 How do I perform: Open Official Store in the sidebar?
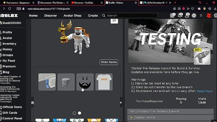coord(12,107)
